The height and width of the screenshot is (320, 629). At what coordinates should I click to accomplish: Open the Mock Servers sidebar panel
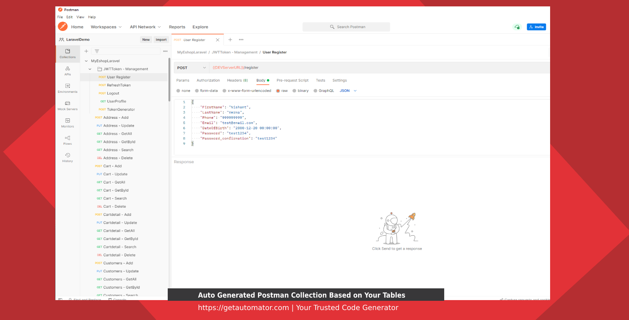pos(68,106)
